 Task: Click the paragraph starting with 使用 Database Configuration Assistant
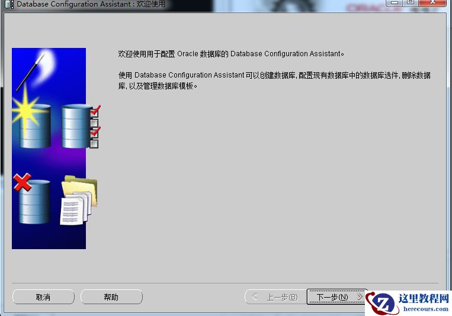[x=274, y=80]
